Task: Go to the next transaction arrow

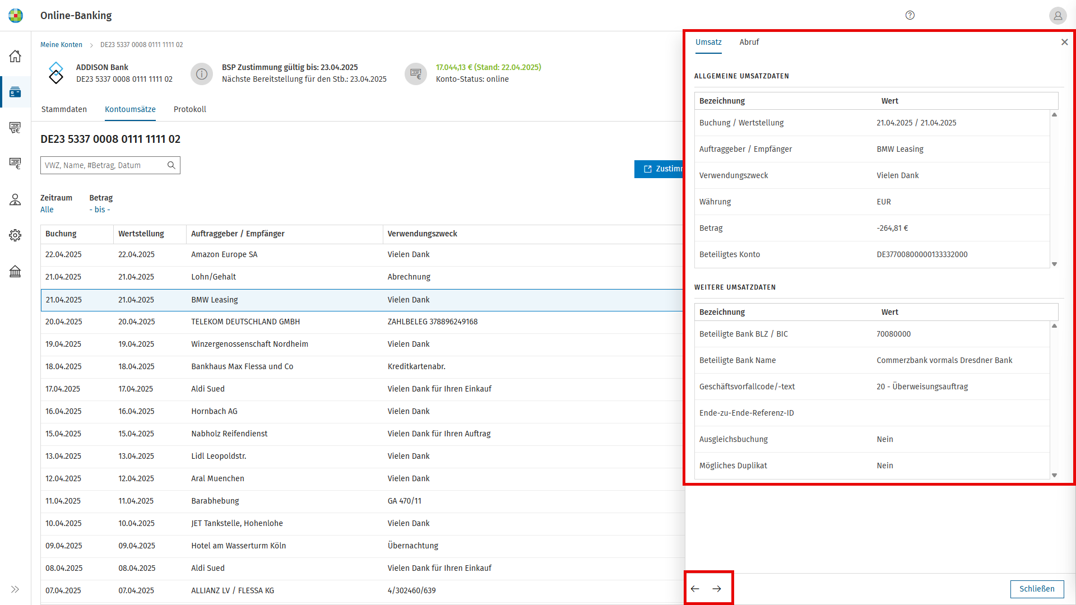Action: point(717,589)
